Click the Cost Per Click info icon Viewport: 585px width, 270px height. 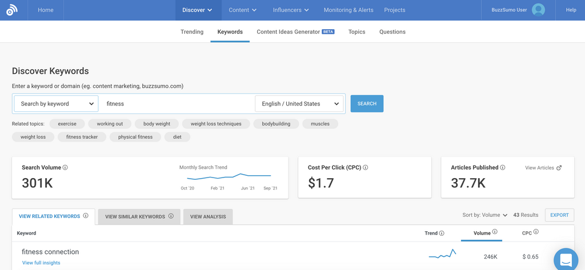tap(365, 168)
